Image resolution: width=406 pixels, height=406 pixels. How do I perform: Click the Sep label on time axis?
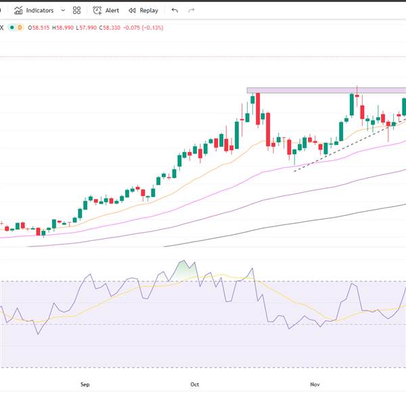click(85, 384)
